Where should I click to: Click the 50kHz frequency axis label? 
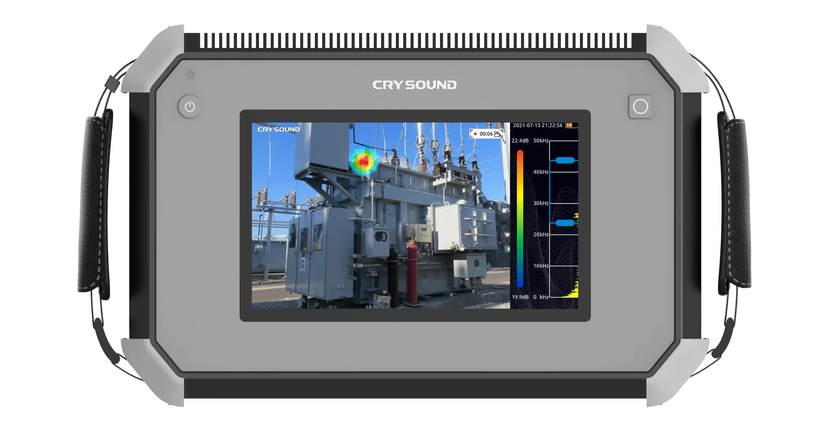pyautogui.click(x=541, y=141)
